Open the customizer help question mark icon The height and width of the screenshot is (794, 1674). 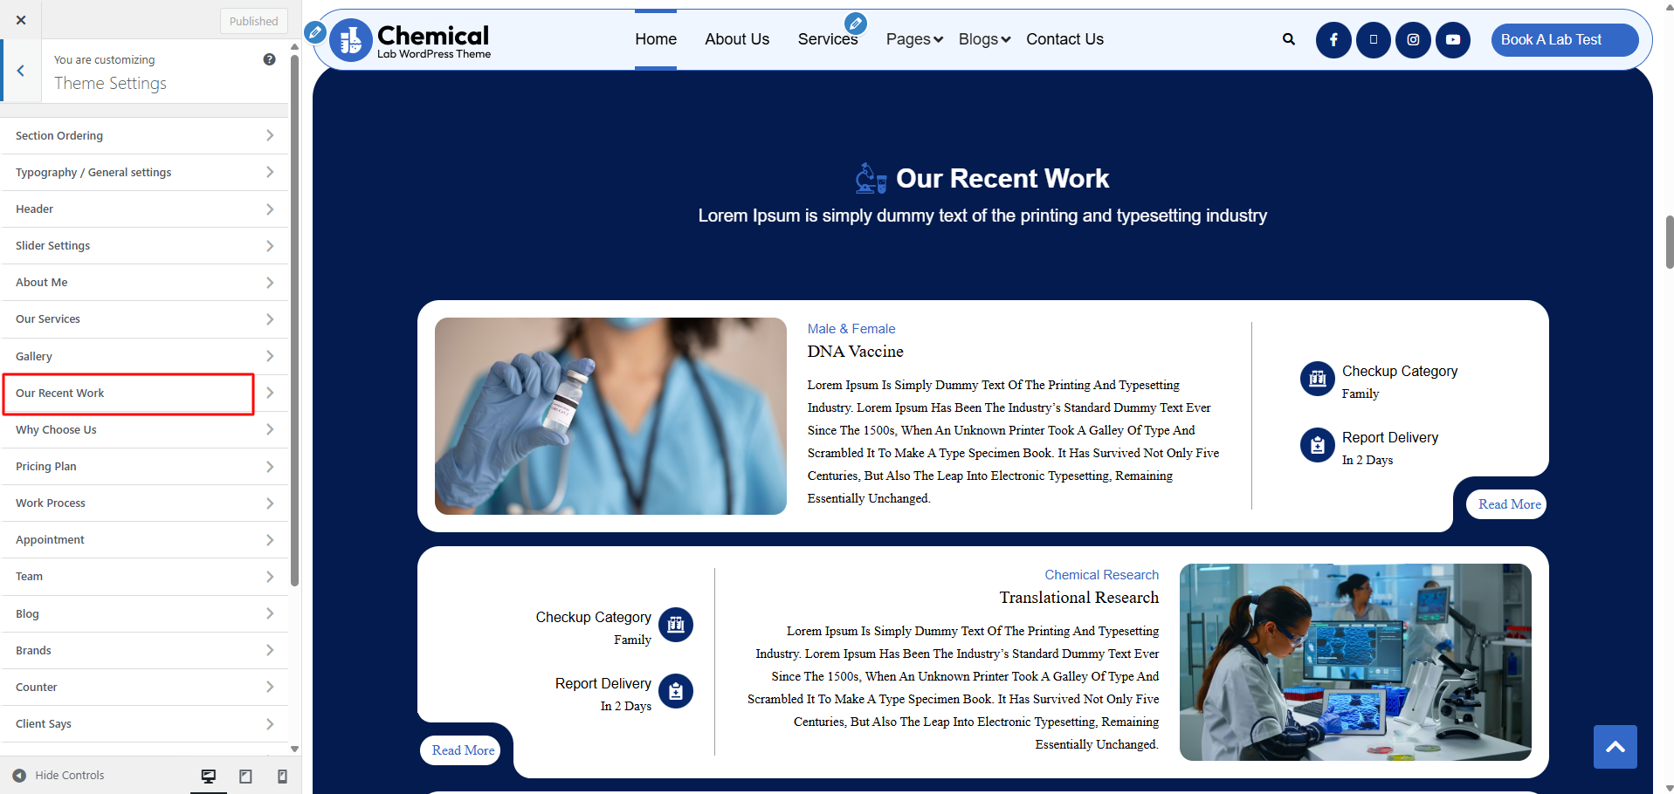click(270, 58)
